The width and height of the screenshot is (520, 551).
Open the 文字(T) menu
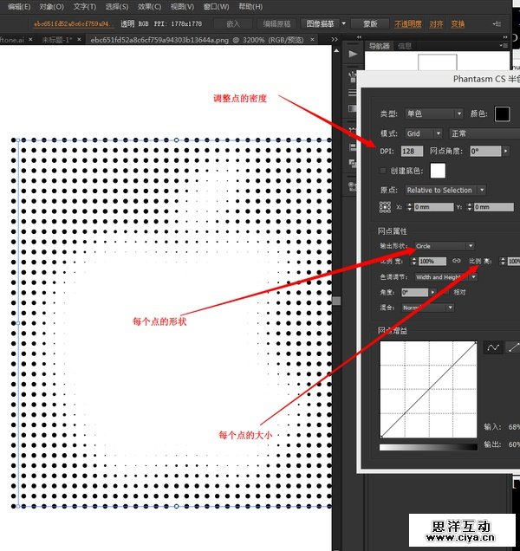click(x=85, y=7)
